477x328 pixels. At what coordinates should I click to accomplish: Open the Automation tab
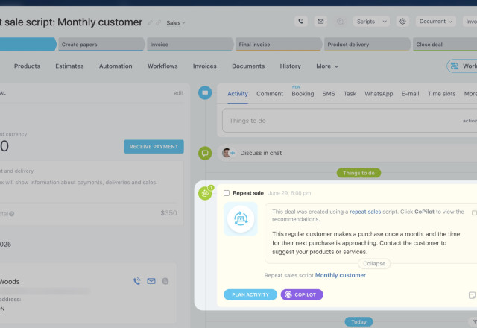[x=116, y=66]
